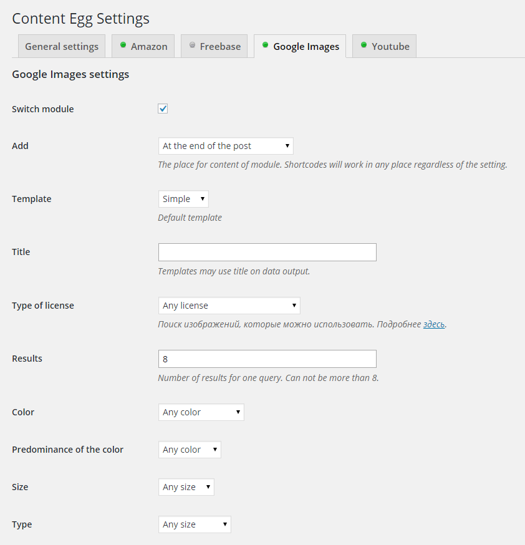Click the blue license info link
This screenshot has height=545, width=525.
pos(434,324)
